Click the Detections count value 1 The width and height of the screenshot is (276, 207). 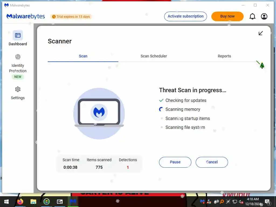pyautogui.click(x=128, y=167)
